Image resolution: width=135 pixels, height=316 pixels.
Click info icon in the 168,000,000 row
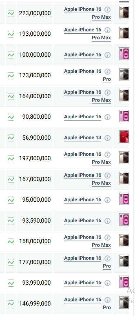pyautogui.click(x=108, y=238)
